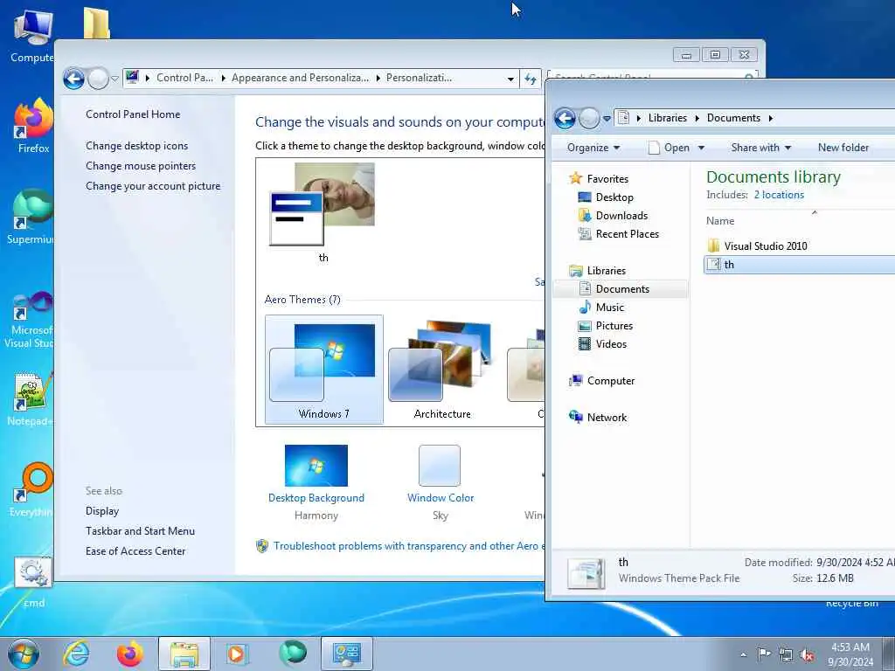Apply the Architecture Aero theme
This screenshot has width=895, height=671.
tap(441, 370)
